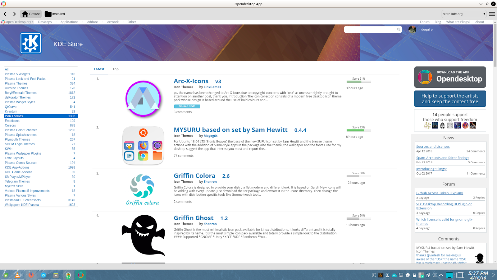This screenshot has width=497, height=280.
Task: Click the dequire user avatar
Action: click(413, 29)
